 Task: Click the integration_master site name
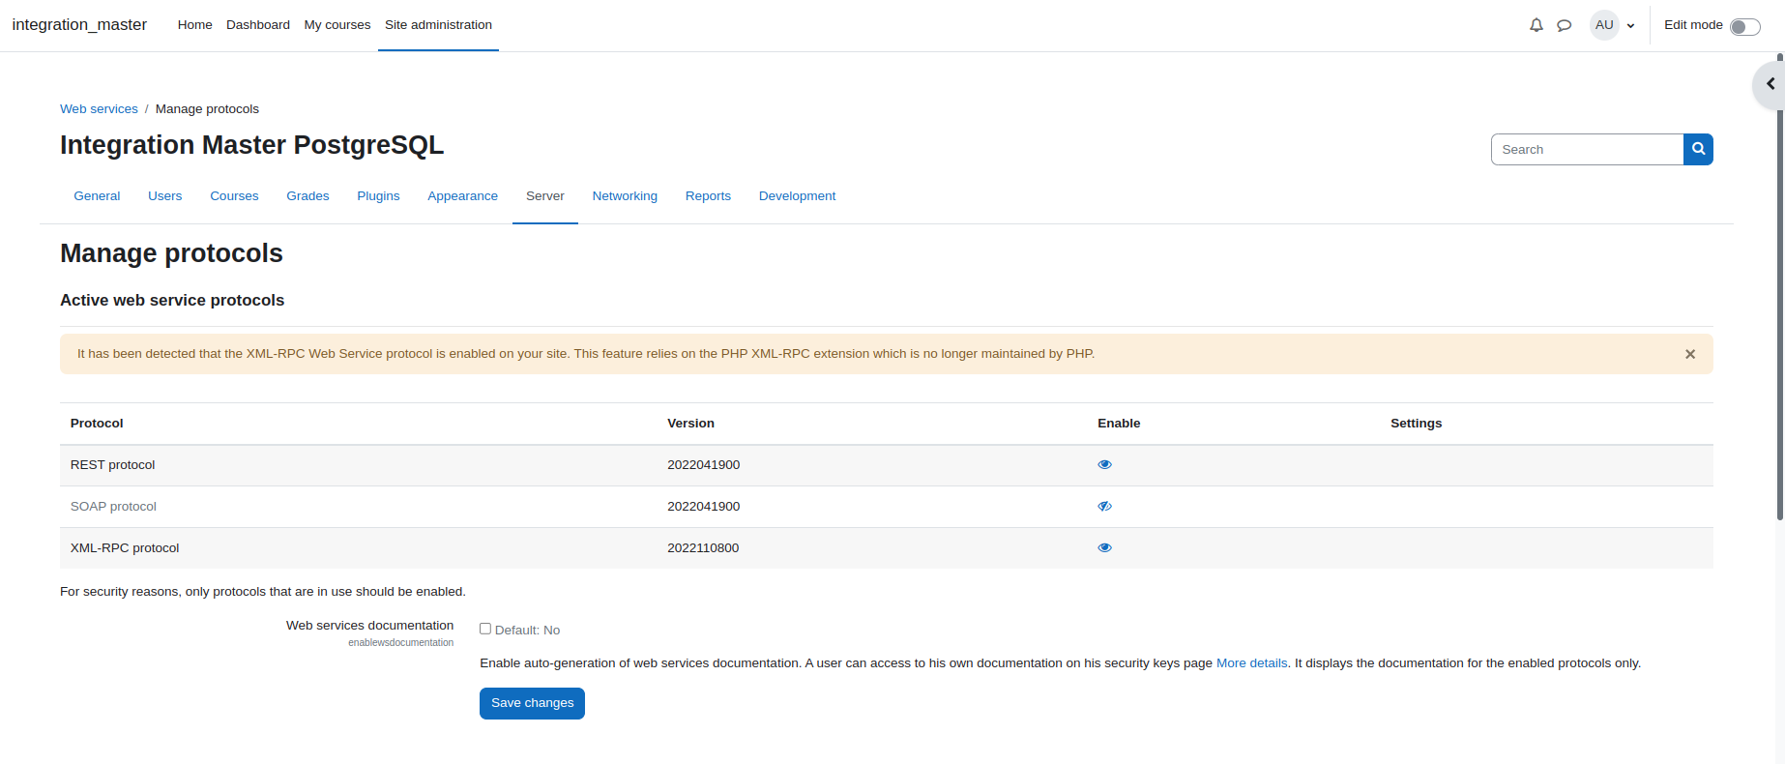click(79, 25)
